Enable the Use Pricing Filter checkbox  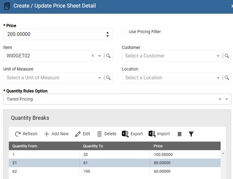pyautogui.click(x=125, y=32)
